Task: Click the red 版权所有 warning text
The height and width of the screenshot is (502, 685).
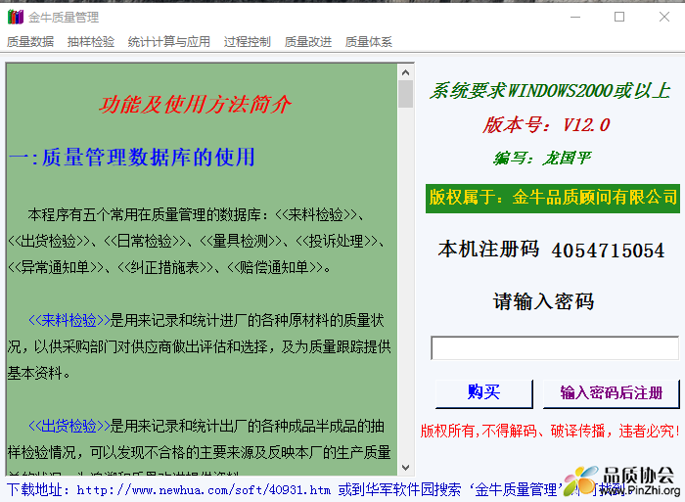Action: (x=550, y=432)
